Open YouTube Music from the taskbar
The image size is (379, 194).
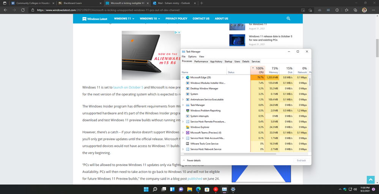click(215, 189)
